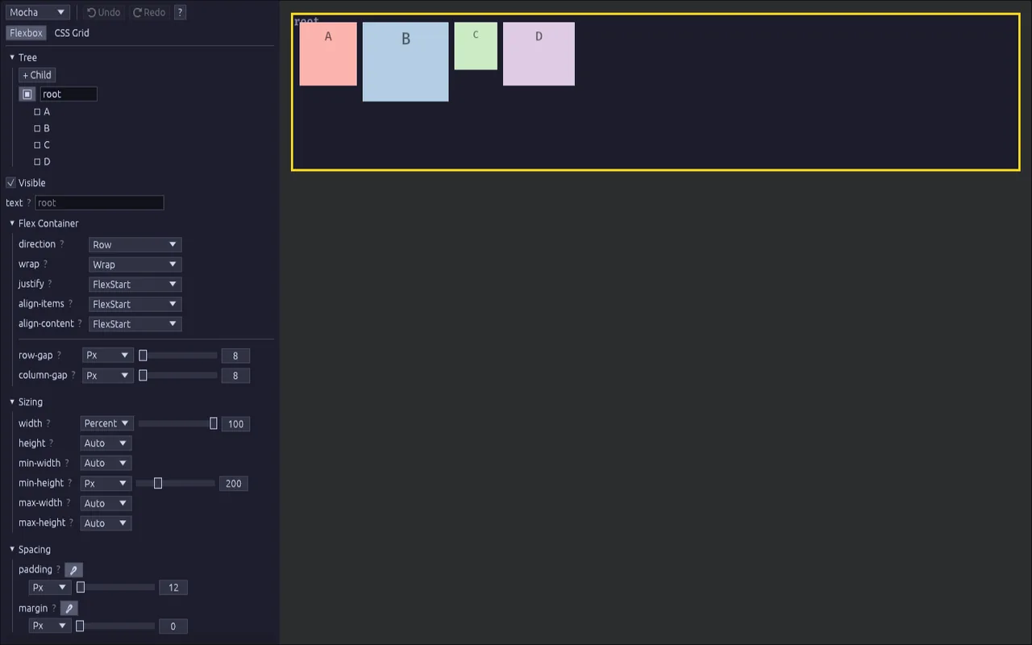The image size is (1032, 645).
Task: Open the help question mark button
Action: (x=181, y=12)
